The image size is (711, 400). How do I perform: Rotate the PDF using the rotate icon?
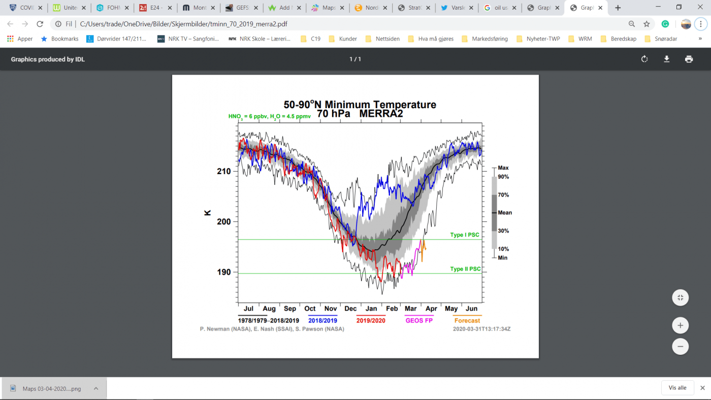(x=644, y=59)
